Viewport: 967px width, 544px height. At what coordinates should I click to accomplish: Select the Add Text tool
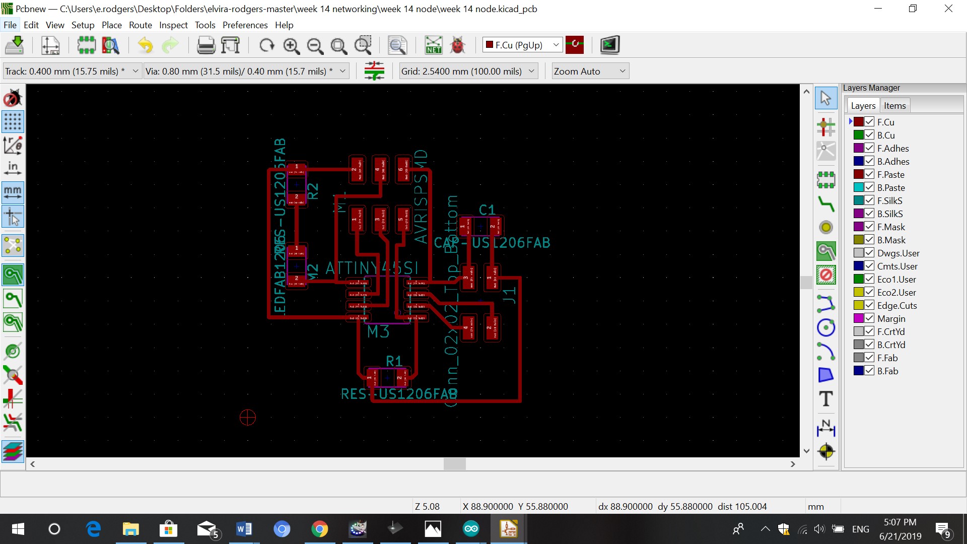click(826, 399)
